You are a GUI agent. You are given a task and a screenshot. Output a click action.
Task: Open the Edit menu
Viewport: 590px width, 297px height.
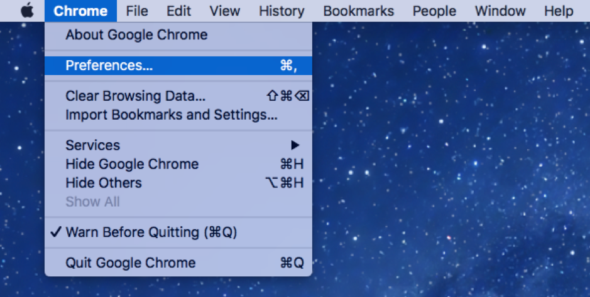(179, 11)
